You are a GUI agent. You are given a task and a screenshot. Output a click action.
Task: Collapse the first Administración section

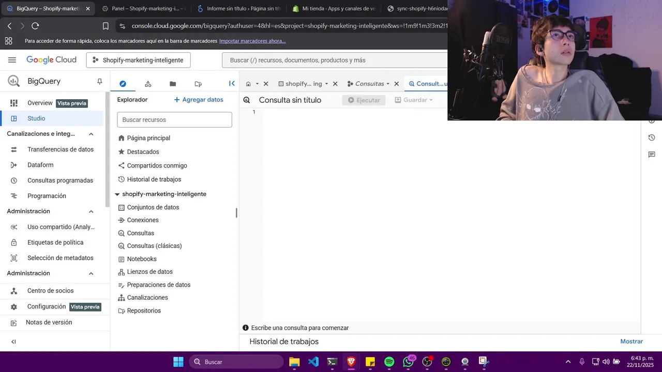pyautogui.click(x=91, y=211)
